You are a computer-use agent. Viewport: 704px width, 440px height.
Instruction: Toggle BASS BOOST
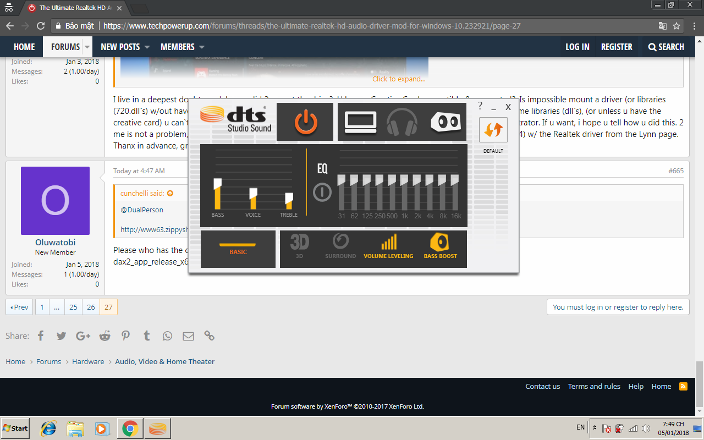click(x=440, y=246)
